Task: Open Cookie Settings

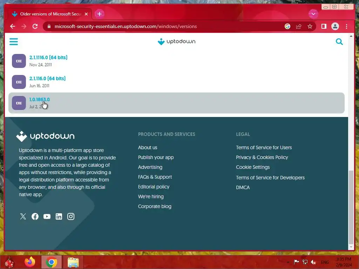Action: [253, 167]
